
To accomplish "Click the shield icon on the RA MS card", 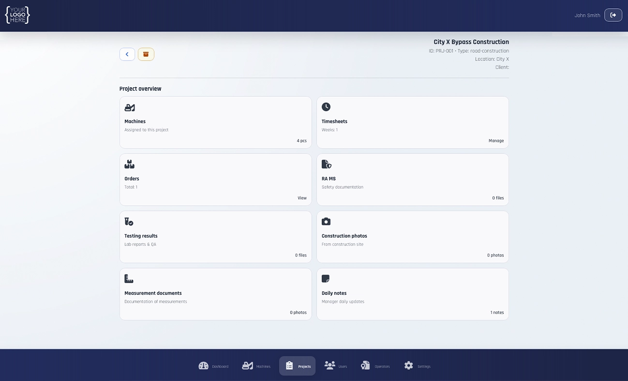I will (326, 164).
